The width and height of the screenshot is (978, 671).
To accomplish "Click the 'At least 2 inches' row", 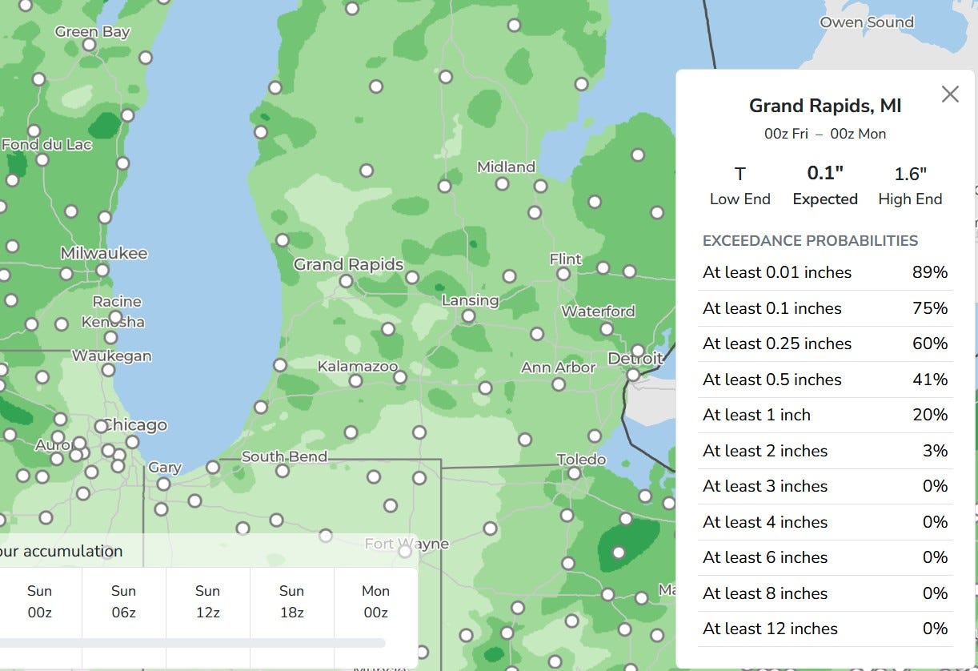I will (825, 451).
